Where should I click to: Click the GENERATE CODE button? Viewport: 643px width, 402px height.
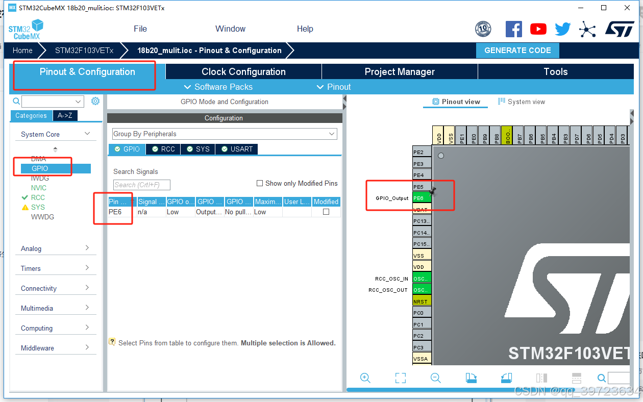[x=517, y=51]
